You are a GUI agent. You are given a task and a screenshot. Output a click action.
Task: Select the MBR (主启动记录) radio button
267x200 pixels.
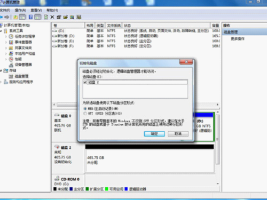(x=85, y=109)
